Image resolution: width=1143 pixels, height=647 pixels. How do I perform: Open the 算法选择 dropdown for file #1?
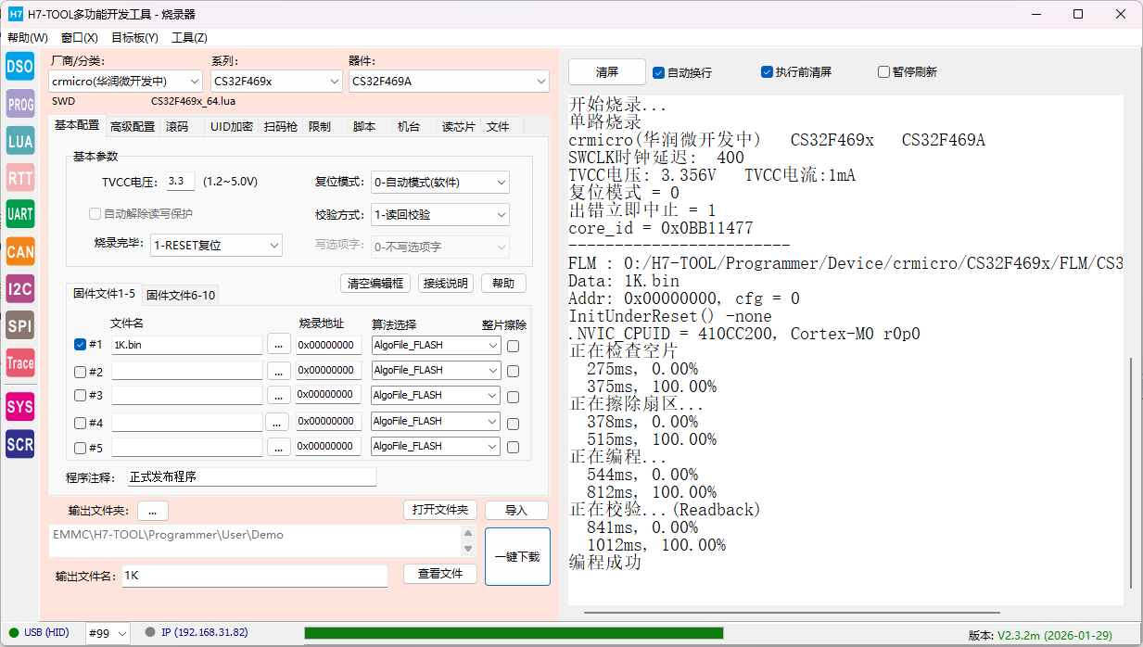click(x=436, y=344)
